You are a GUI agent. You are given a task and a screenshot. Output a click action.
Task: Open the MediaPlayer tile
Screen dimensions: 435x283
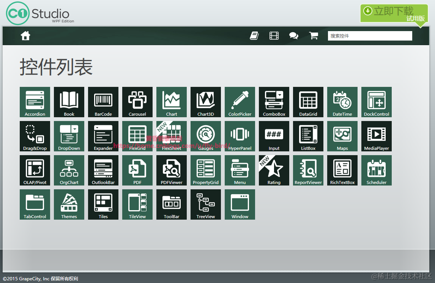click(377, 136)
